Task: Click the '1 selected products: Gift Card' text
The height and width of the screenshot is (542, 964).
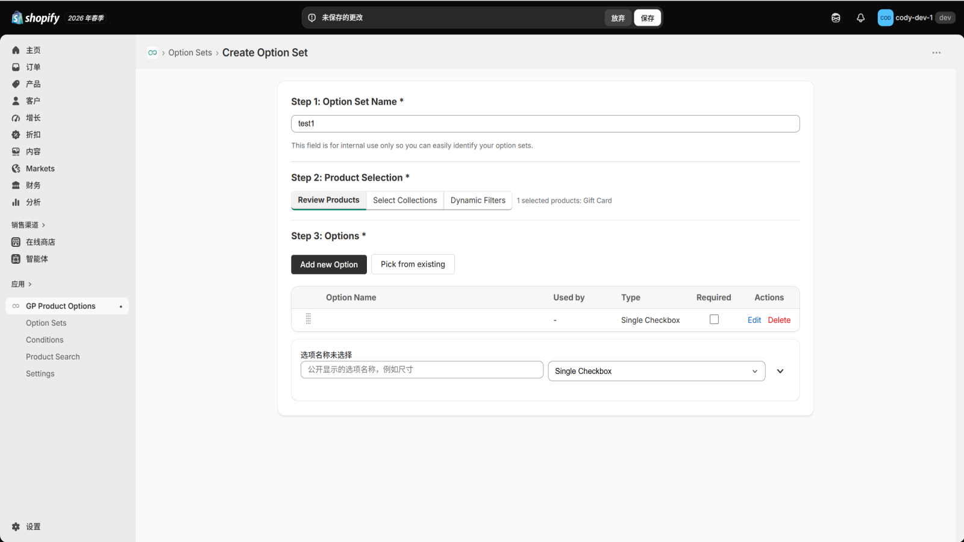Action: 564,201
